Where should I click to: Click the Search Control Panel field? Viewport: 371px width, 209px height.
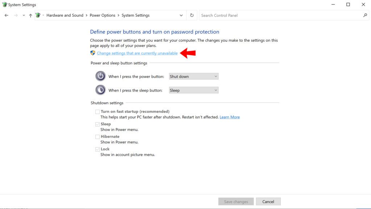[284, 15]
